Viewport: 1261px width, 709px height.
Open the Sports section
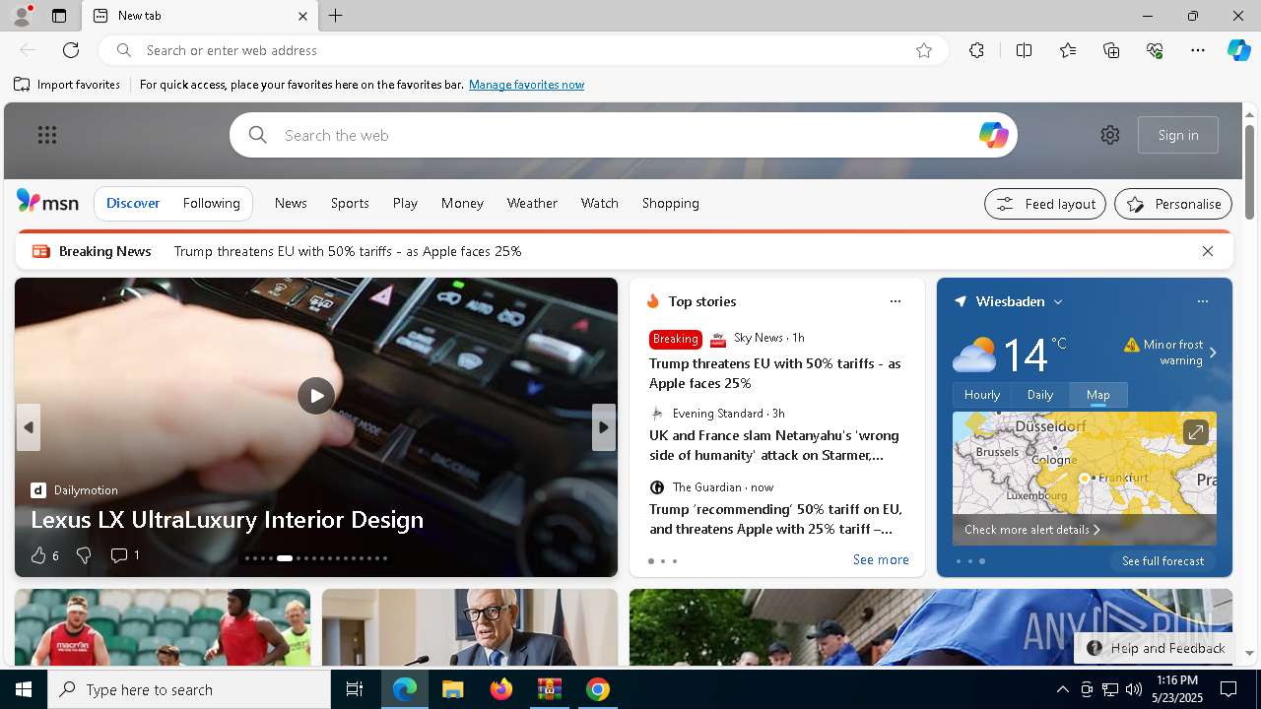click(350, 203)
